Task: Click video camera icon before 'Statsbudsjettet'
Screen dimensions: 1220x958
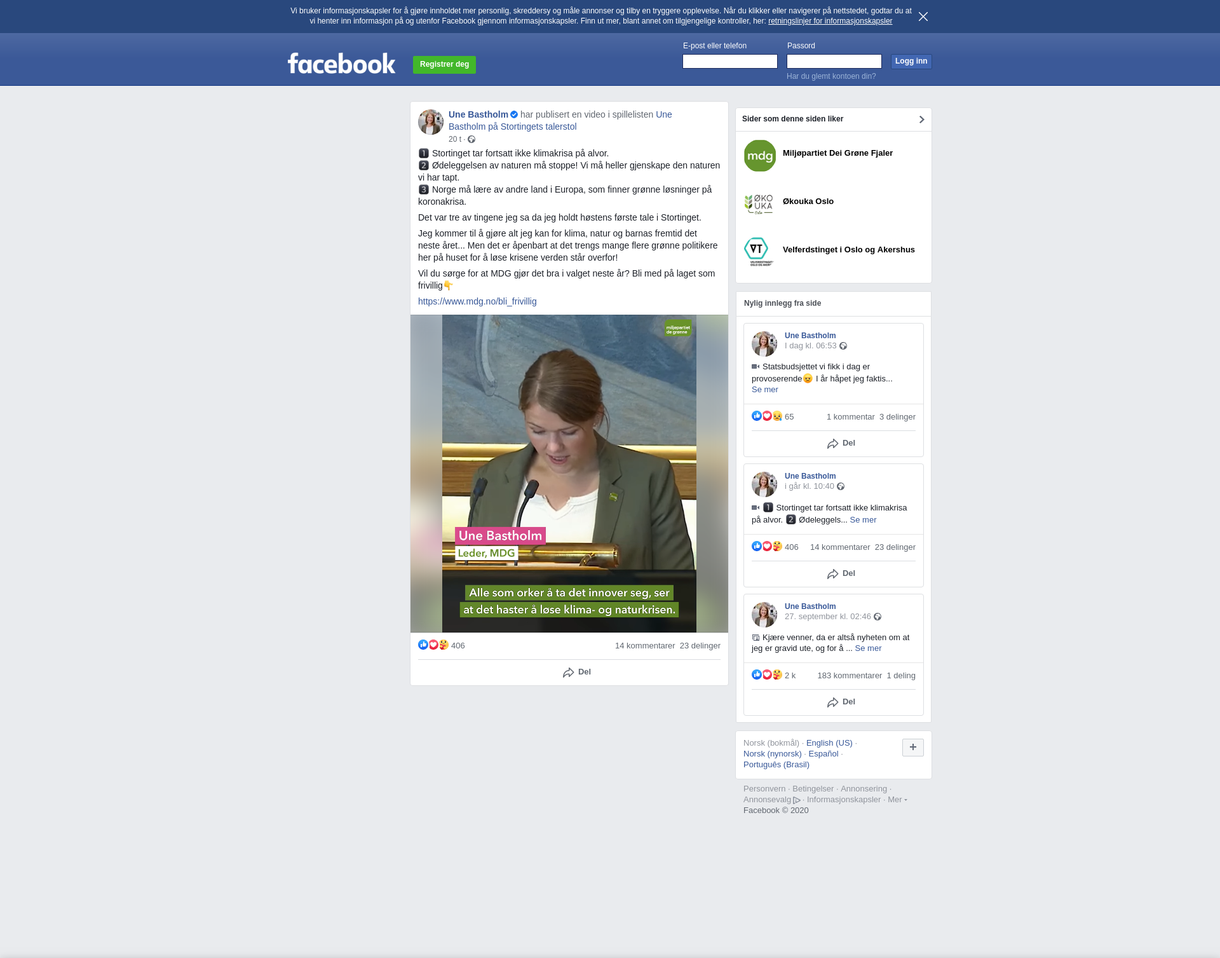Action: (756, 367)
